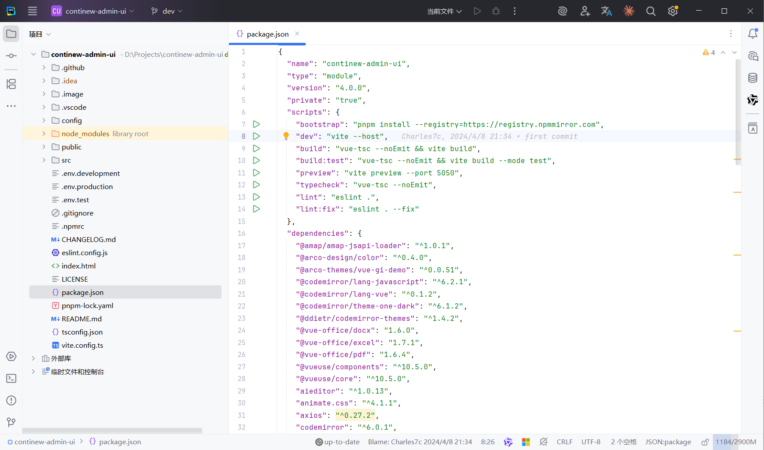764x450 pixels.
Task: Expand the public folder
Action: 44,147
